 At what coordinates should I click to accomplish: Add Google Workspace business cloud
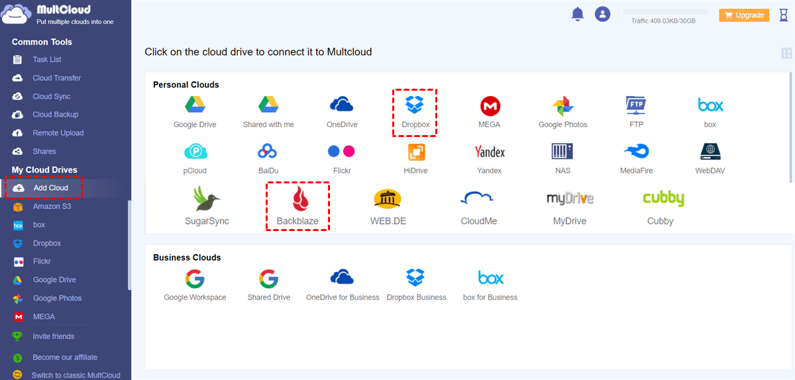(195, 285)
